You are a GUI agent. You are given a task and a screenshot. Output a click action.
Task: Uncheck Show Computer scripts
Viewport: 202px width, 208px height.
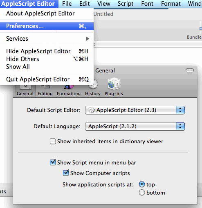click(66, 173)
